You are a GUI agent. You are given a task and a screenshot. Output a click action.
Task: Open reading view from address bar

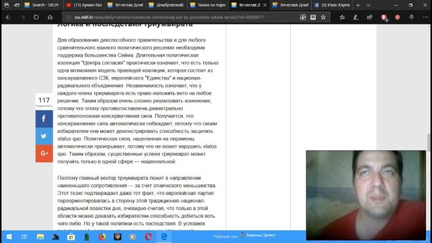[x=313, y=18]
